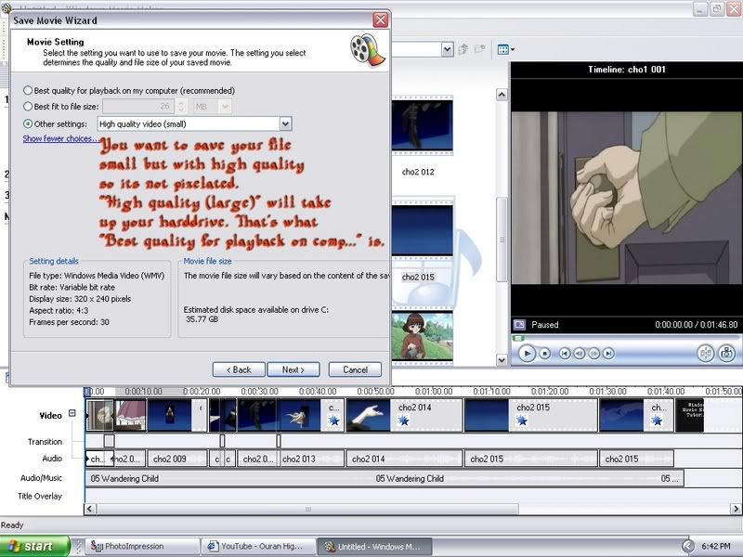
Task: Go up one level in collections toolbar
Action: [x=463, y=49]
